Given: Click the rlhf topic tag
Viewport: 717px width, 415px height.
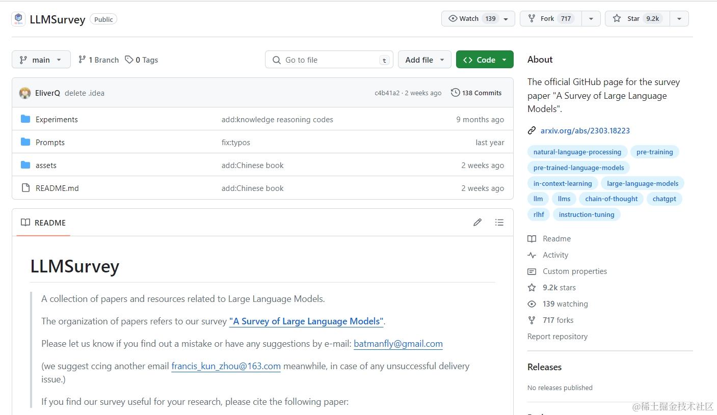Looking at the screenshot, I should coord(539,214).
